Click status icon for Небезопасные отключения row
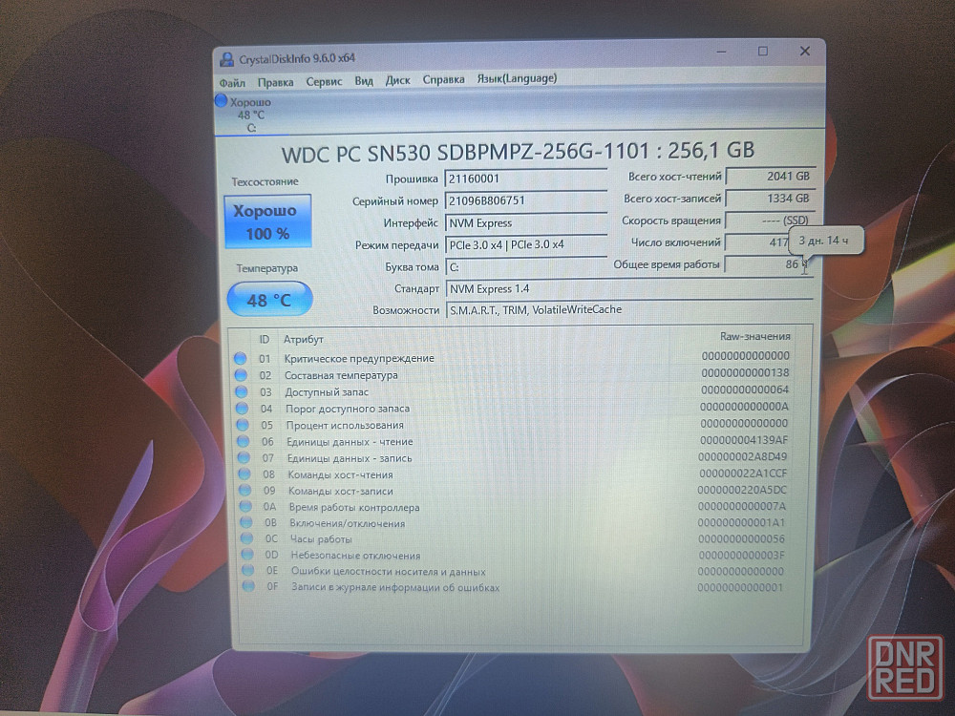 tap(247, 555)
